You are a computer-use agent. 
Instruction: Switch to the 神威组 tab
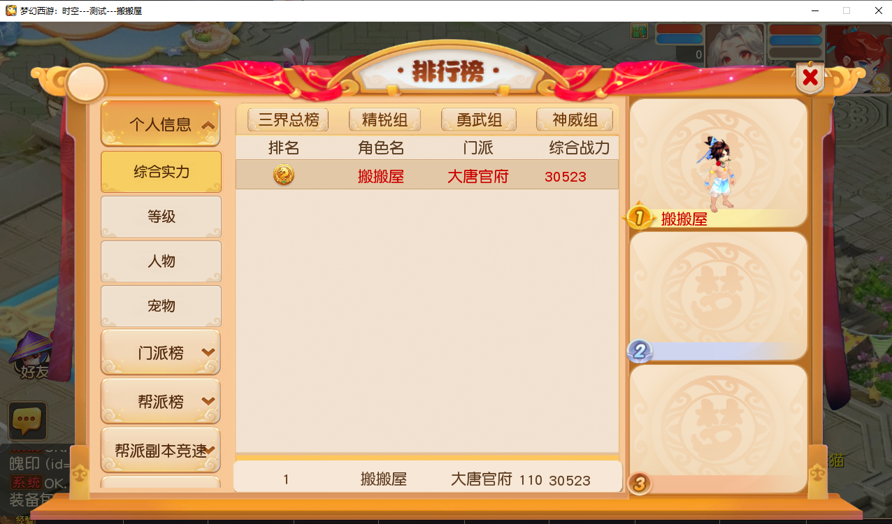point(575,119)
